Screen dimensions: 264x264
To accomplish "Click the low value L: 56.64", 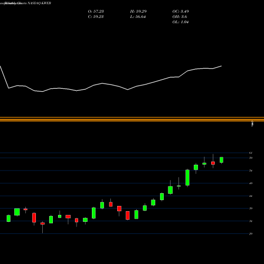I will (x=138, y=17).
